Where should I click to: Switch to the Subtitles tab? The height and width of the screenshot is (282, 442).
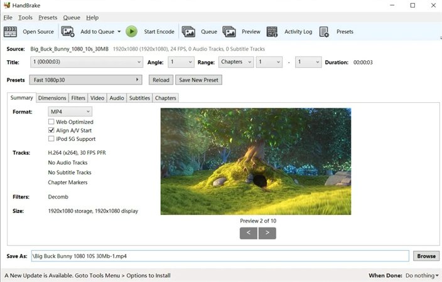(x=139, y=98)
